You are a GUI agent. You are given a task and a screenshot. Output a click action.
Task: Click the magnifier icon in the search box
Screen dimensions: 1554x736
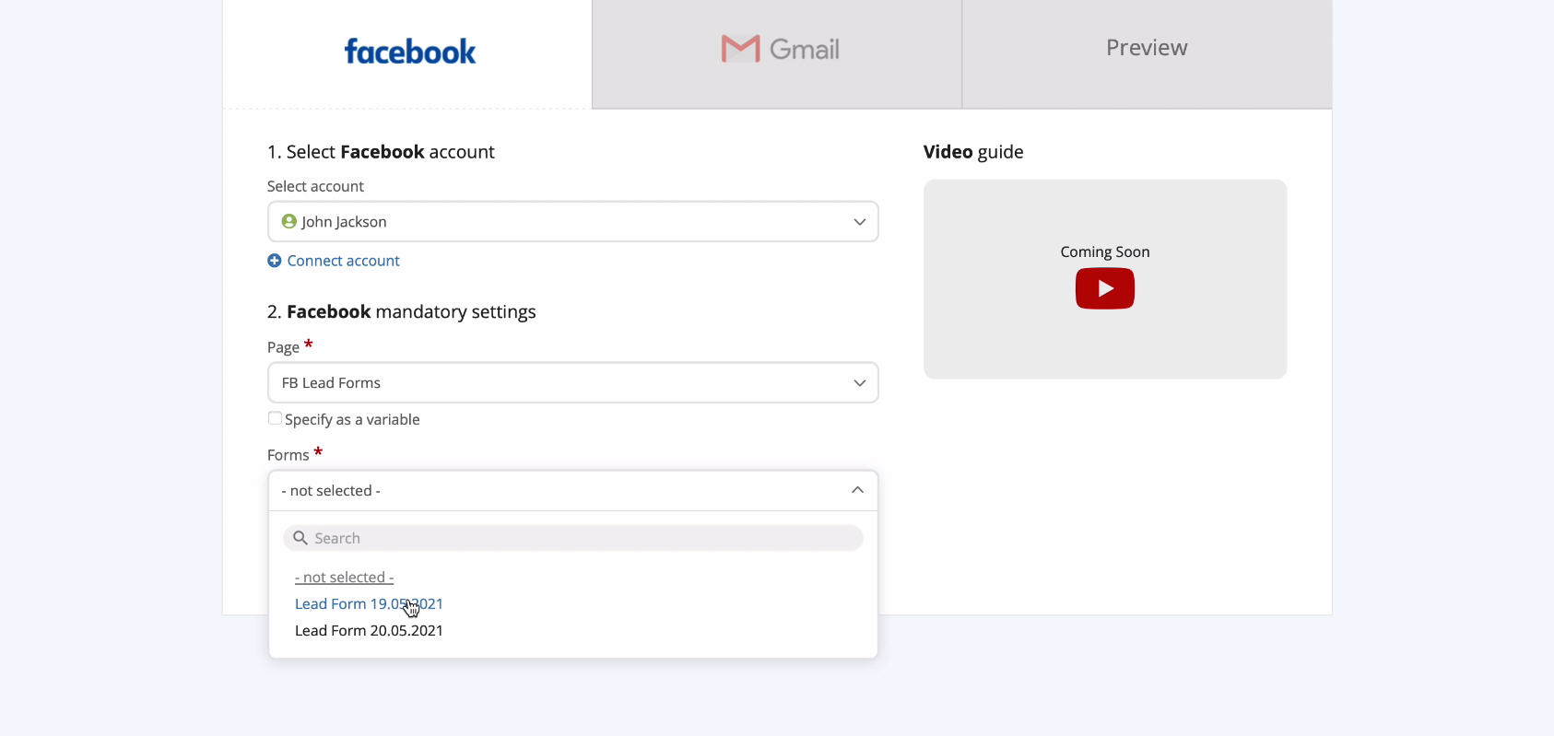(300, 538)
